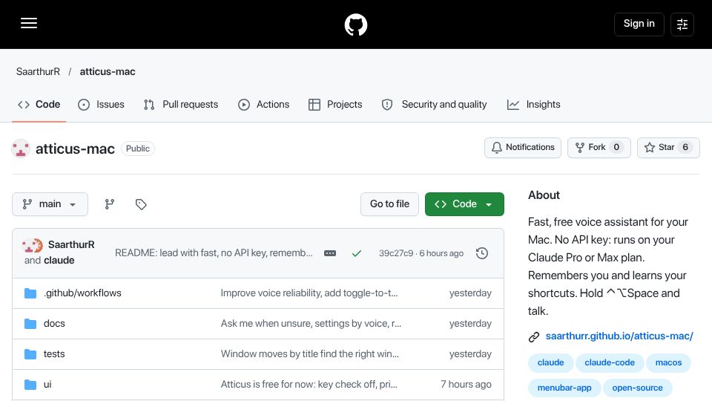Open latest README commit message
The height and width of the screenshot is (401, 712).
coord(214,252)
